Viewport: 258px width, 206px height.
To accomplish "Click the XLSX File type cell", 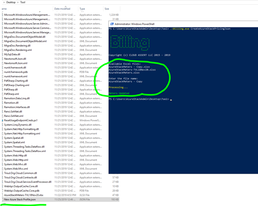I will point(84,195).
